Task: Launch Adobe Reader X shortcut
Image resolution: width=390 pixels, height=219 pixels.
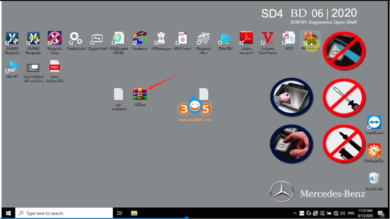Action: (246, 43)
